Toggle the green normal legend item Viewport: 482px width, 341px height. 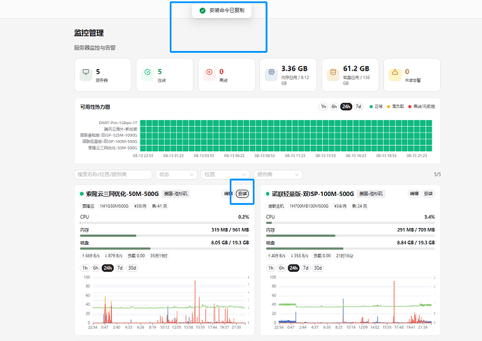click(376, 107)
